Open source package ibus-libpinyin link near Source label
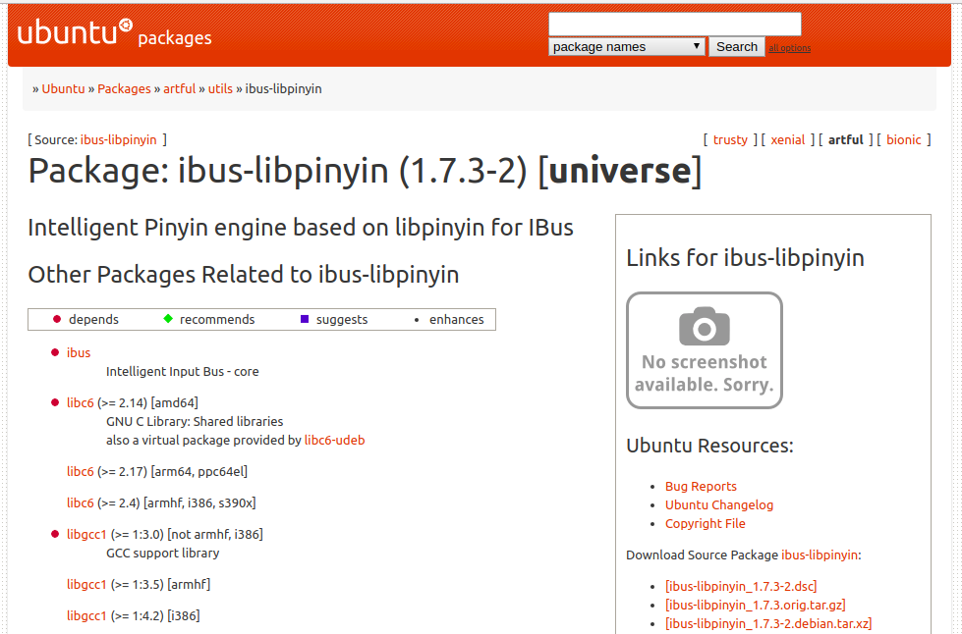The width and height of the screenshot is (962, 634). pos(119,139)
